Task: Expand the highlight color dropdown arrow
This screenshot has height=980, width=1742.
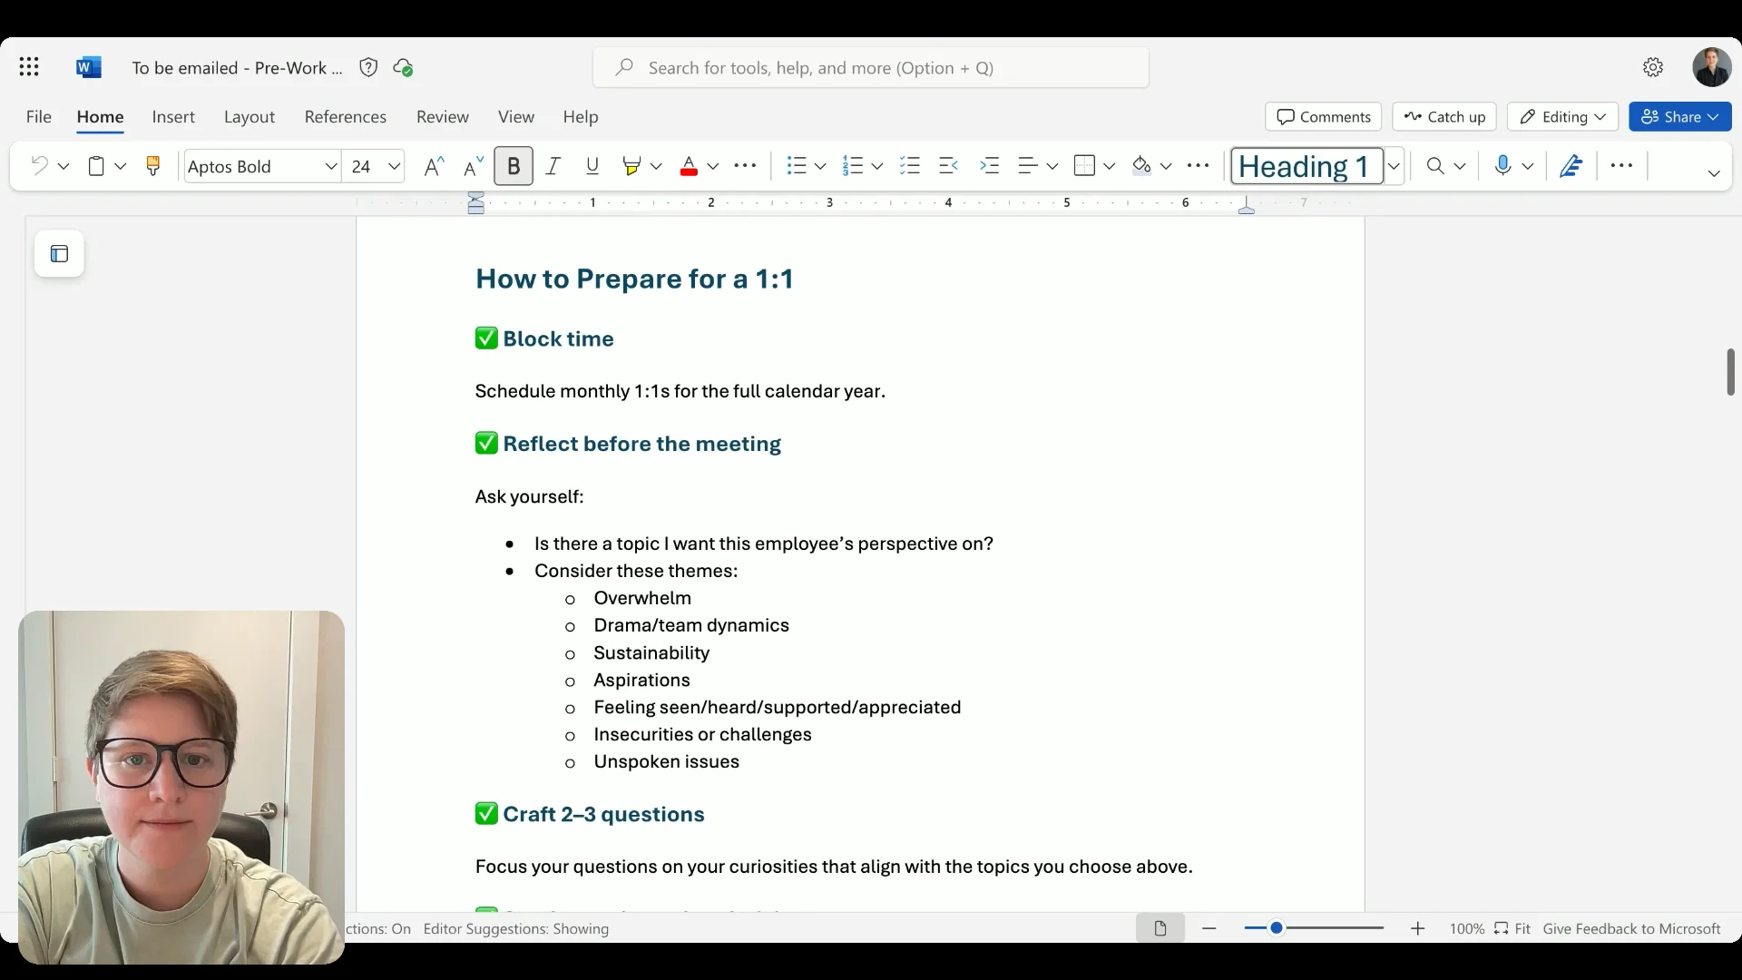Action: point(656,166)
